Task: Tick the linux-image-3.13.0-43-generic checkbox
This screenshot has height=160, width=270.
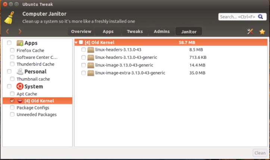Action: (84, 65)
